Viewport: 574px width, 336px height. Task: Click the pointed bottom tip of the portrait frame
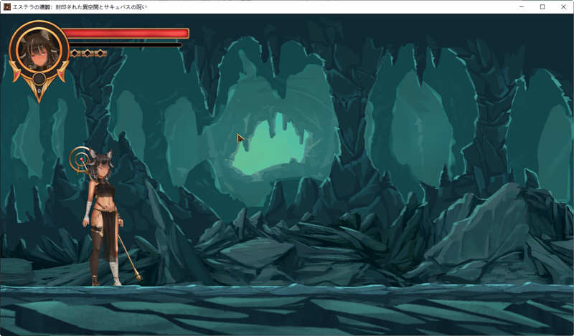click(38, 100)
